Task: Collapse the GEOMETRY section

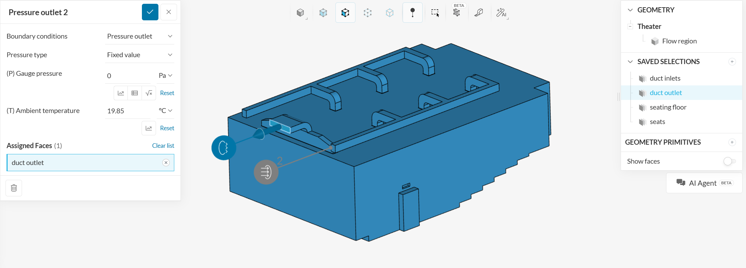Action: (630, 10)
